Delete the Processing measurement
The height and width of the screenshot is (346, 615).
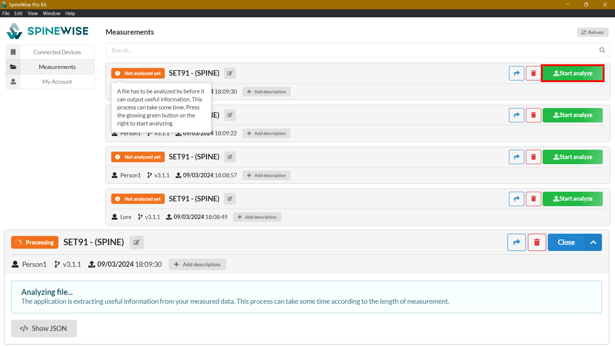[537, 242]
